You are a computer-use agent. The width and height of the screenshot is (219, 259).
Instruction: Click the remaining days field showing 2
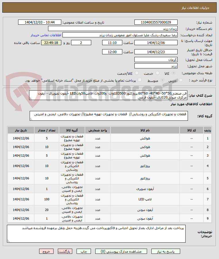tap(81, 43)
